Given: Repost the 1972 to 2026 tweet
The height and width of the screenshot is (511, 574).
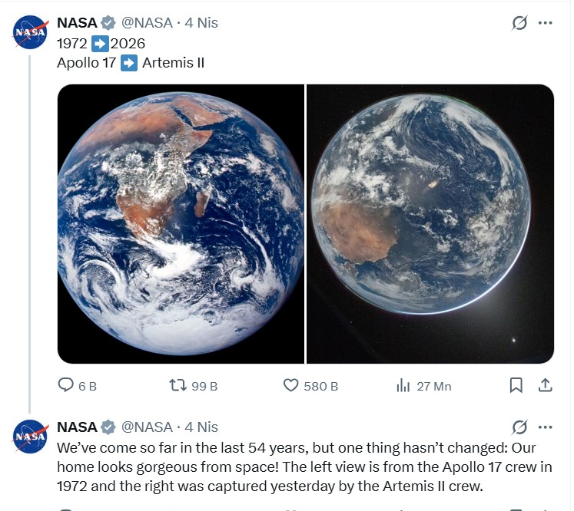Looking at the screenshot, I should click(x=178, y=385).
